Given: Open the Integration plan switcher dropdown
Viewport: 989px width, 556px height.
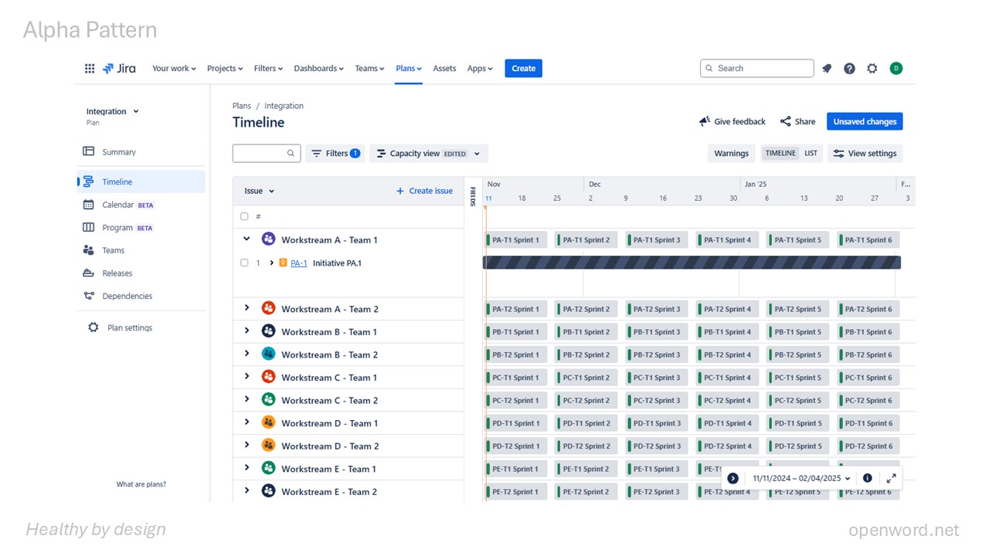Looking at the screenshot, I should click(113, 111).
